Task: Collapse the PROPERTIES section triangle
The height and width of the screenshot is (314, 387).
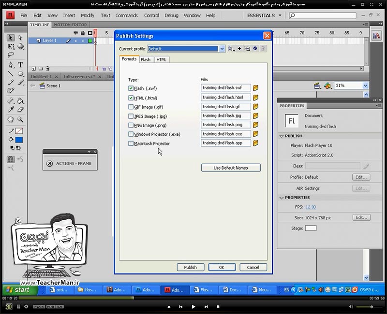Action: point(282,198)
